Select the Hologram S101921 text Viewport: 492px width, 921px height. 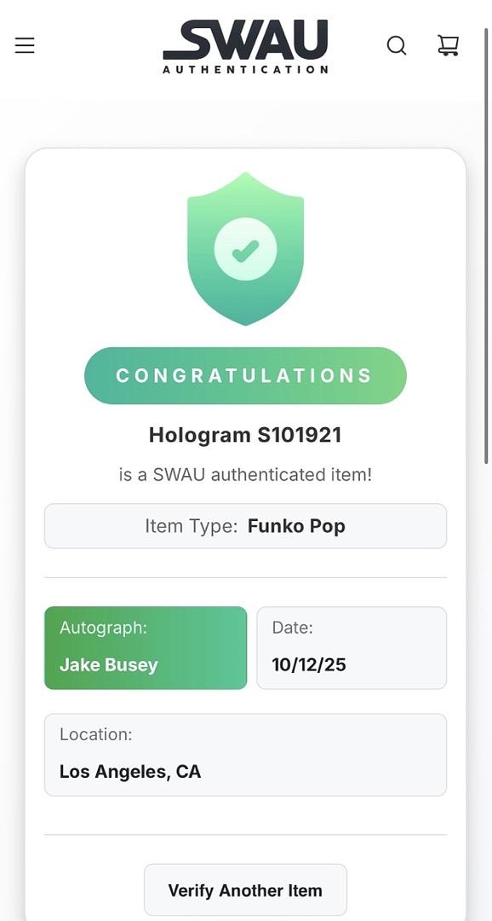(245, 435)
